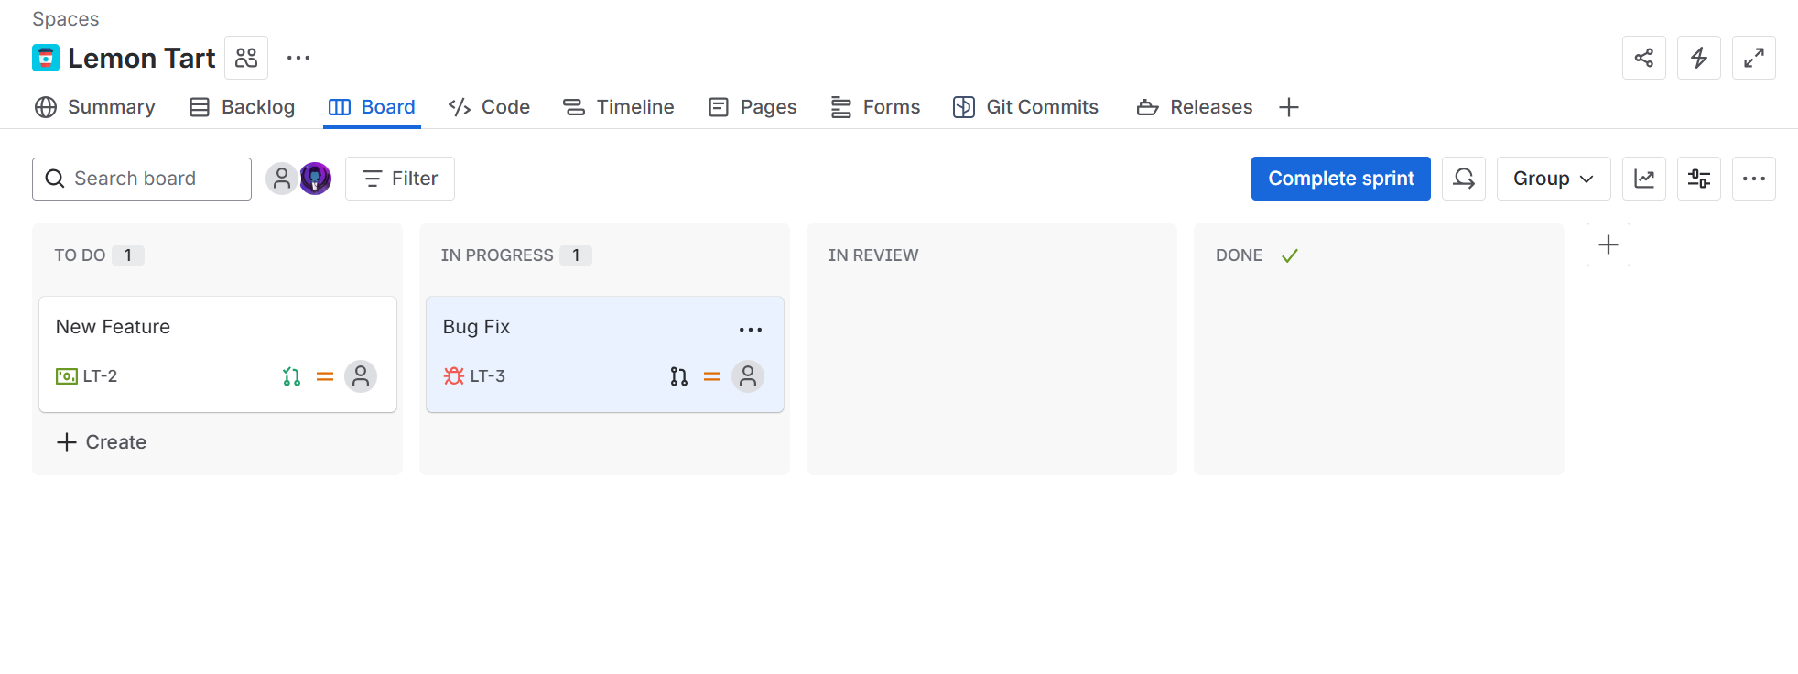Open the Bug Fix card ellipsis menu
1798x674 pixels.
click(750, 329)
